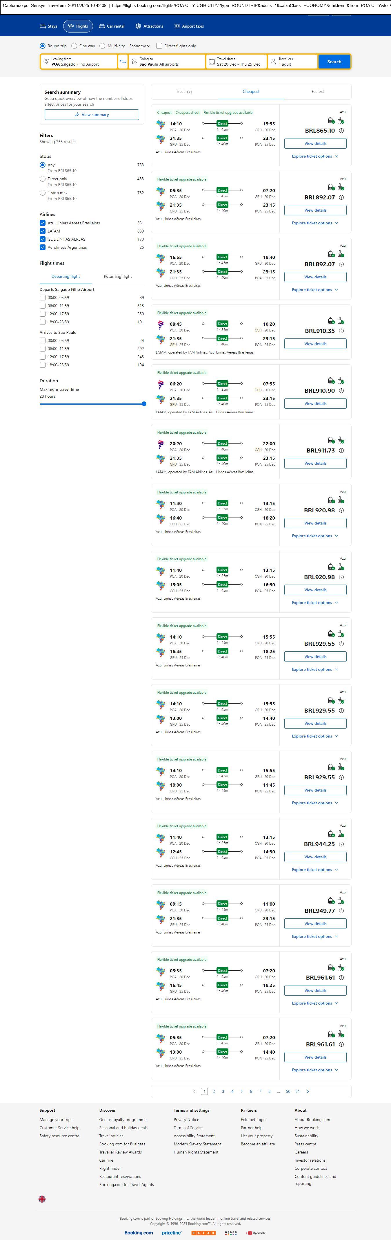Click the Leaving from POA airport field
391x1240 pixels.
[x=79, y=62]
